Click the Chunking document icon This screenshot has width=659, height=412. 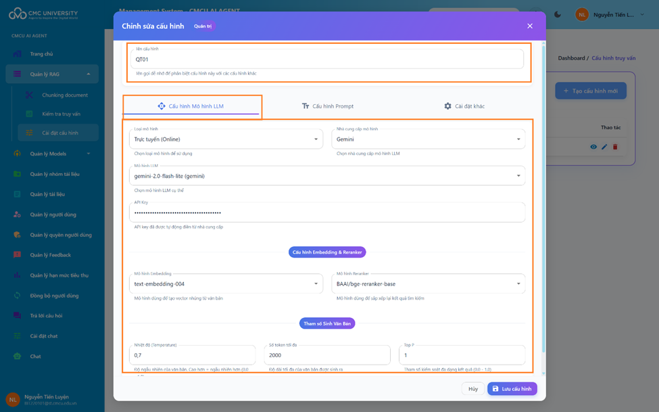tap(29, 95)
